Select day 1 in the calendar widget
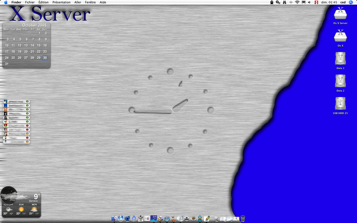The height and width of the screenshot is (223, 357). click(x=39, y=33)
